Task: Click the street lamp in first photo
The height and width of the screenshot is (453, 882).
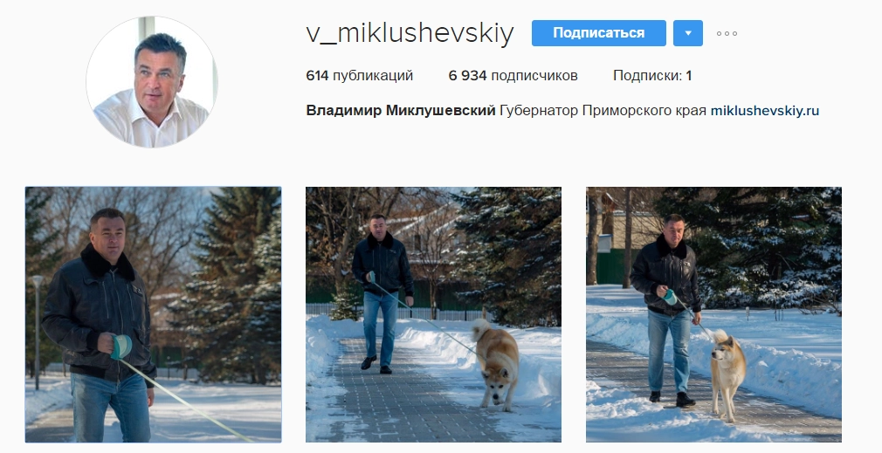Action: click(37, 332)
